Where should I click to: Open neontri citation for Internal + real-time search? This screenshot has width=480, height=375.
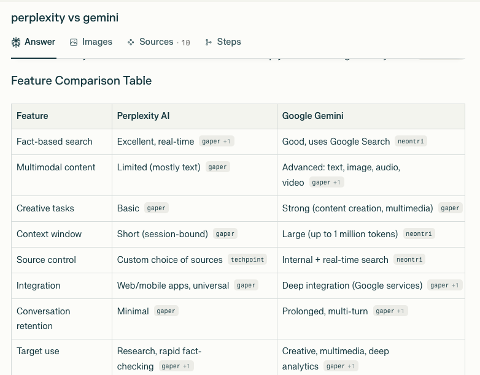409,259
